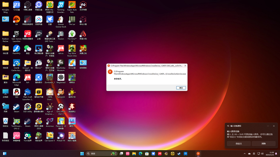Select 此电脑 This PC icon
This screenshot has height=157, width=280.
6,93
